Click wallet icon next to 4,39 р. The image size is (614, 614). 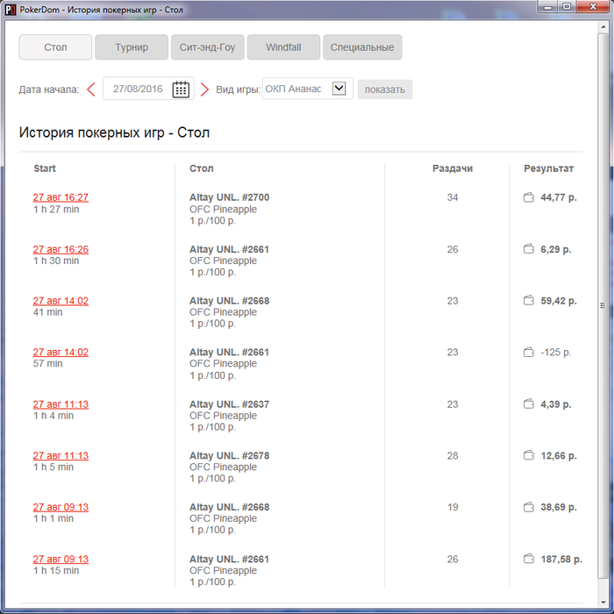point(529,404)
